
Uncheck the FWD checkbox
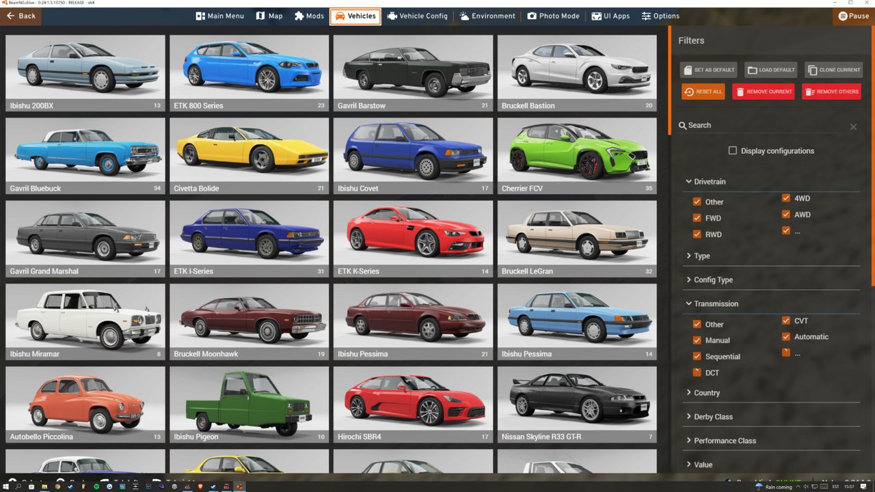697,218
